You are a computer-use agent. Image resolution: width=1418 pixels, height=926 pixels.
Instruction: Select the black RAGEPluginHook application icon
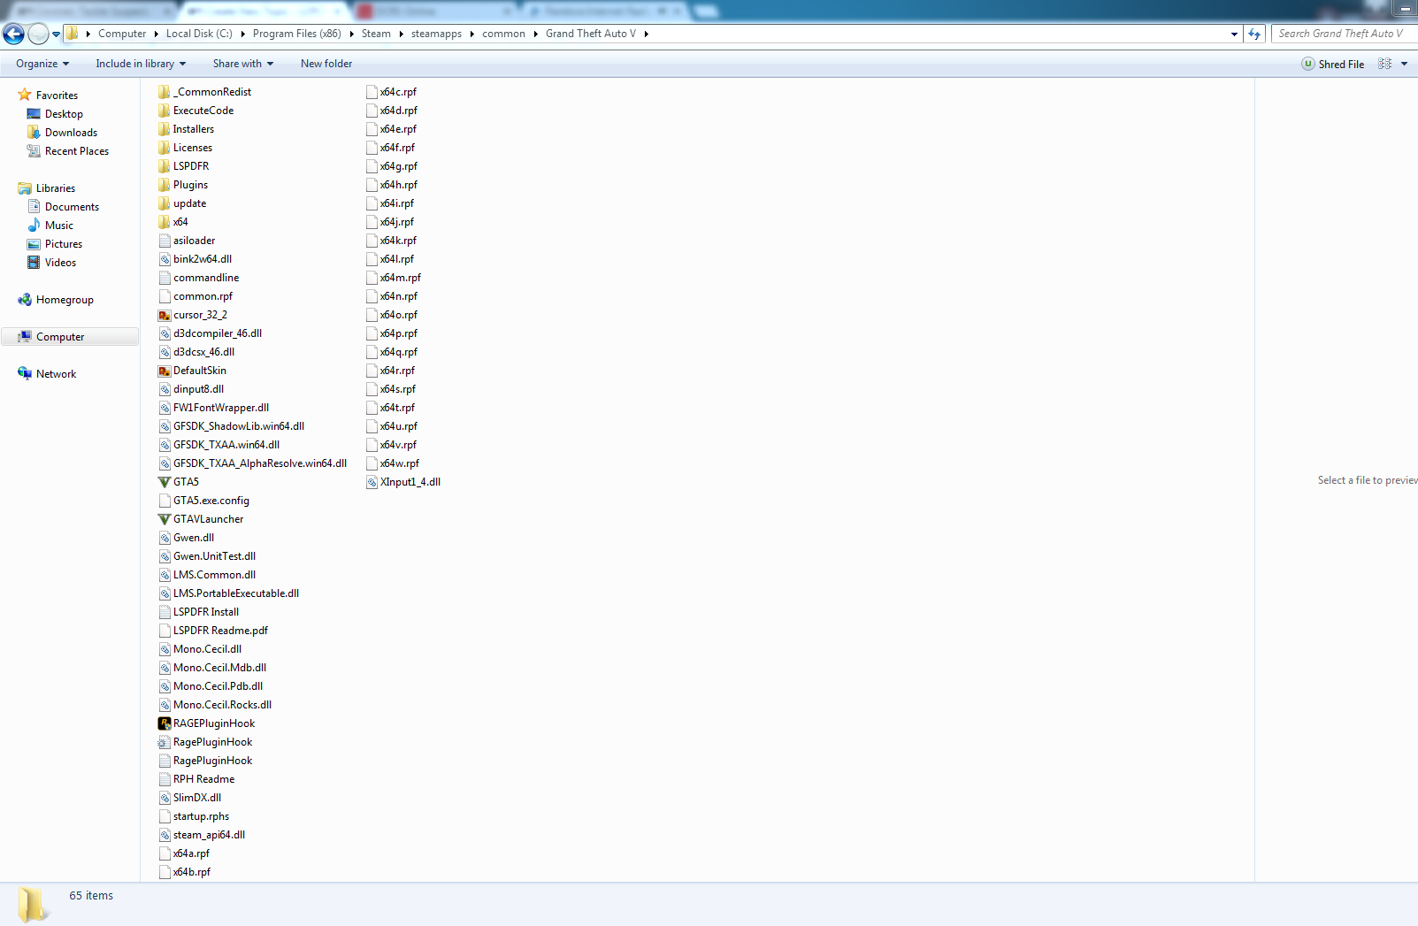point(165,723)
